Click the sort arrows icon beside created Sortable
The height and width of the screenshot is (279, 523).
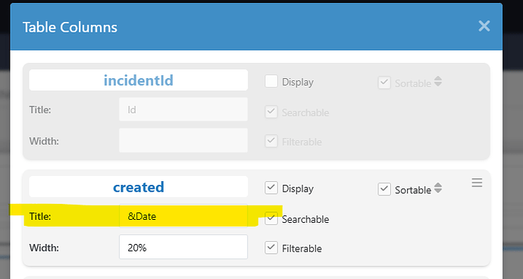pos(438,188)
